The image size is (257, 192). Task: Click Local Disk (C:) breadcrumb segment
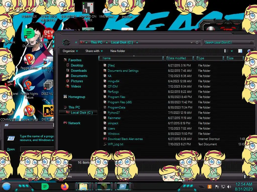122,42
